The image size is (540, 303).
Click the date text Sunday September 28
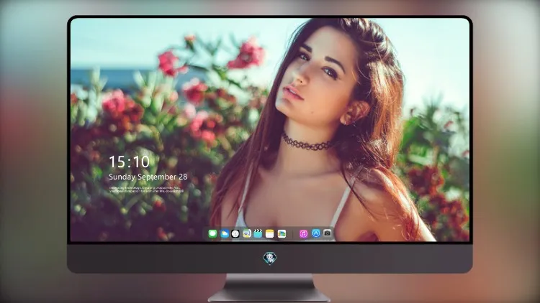(x=148, y=177)
